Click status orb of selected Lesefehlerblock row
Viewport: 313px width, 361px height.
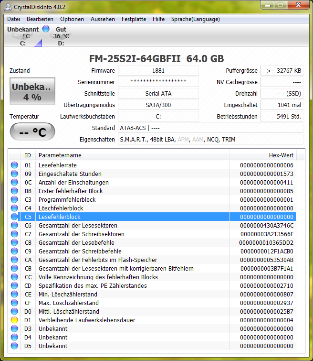point(14,217)
